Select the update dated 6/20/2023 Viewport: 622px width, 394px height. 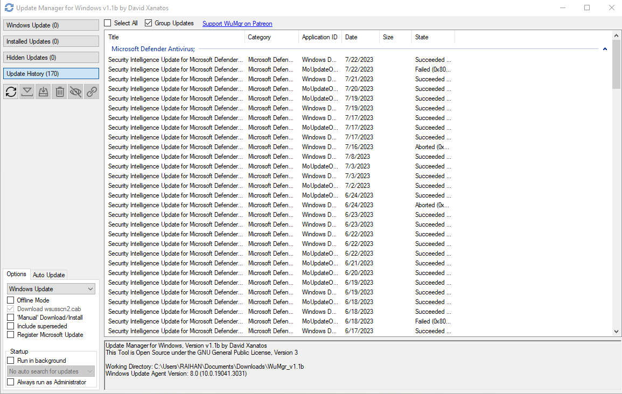tap(279, 273)
